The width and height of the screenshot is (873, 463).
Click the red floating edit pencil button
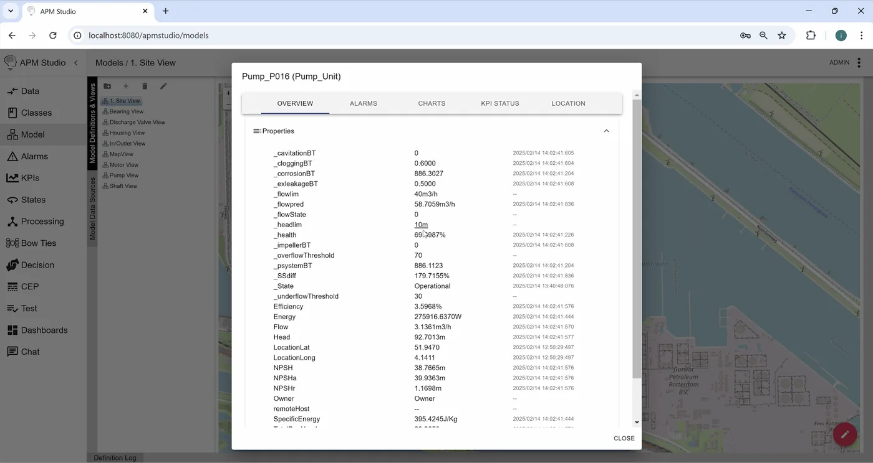coord(845,434)
